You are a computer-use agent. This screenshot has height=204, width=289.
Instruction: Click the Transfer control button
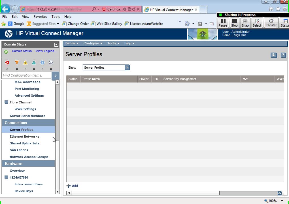(x=271, y=23)
